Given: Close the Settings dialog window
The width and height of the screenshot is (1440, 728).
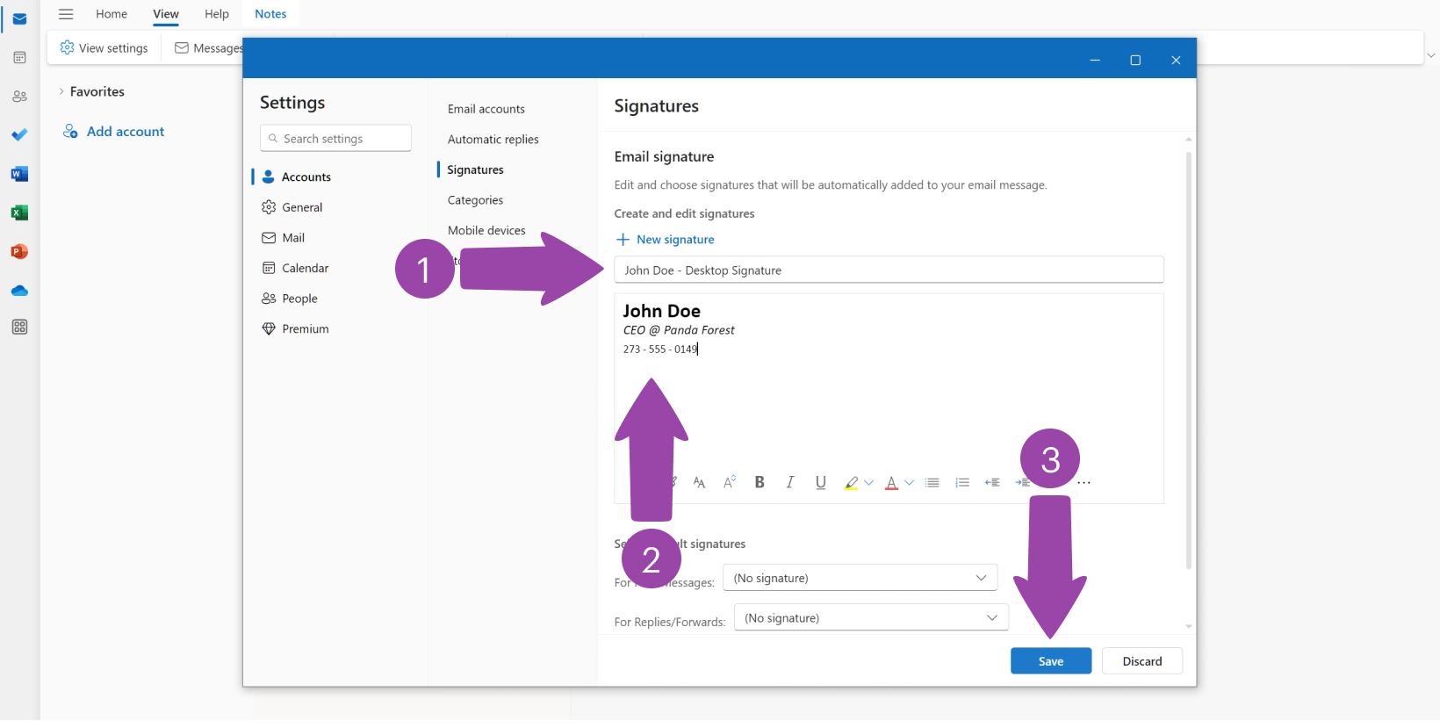Looking at the screenshot, I should pyautogui.click(x=1176, y=60).
